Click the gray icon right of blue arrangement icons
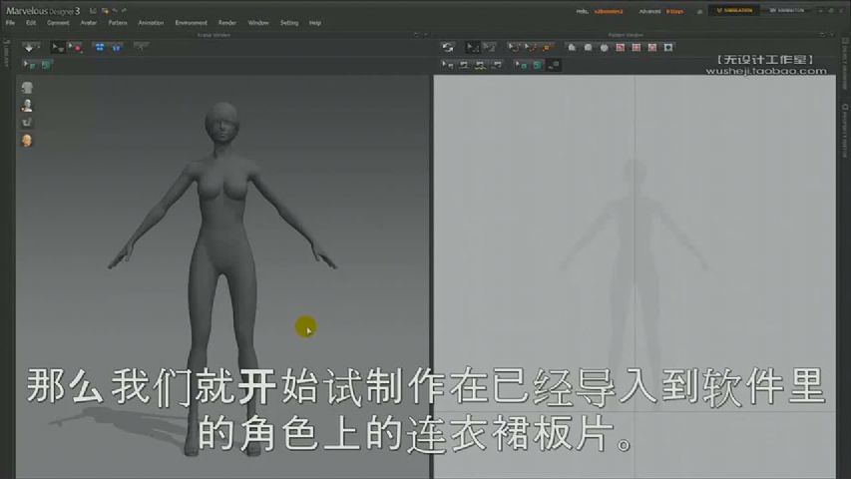The height and width of the screenshot is (479, 851). (141, 47)
